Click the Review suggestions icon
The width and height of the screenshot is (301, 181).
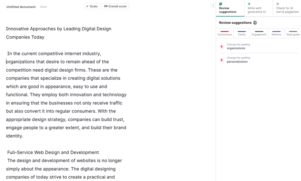[x=221, y=4]
